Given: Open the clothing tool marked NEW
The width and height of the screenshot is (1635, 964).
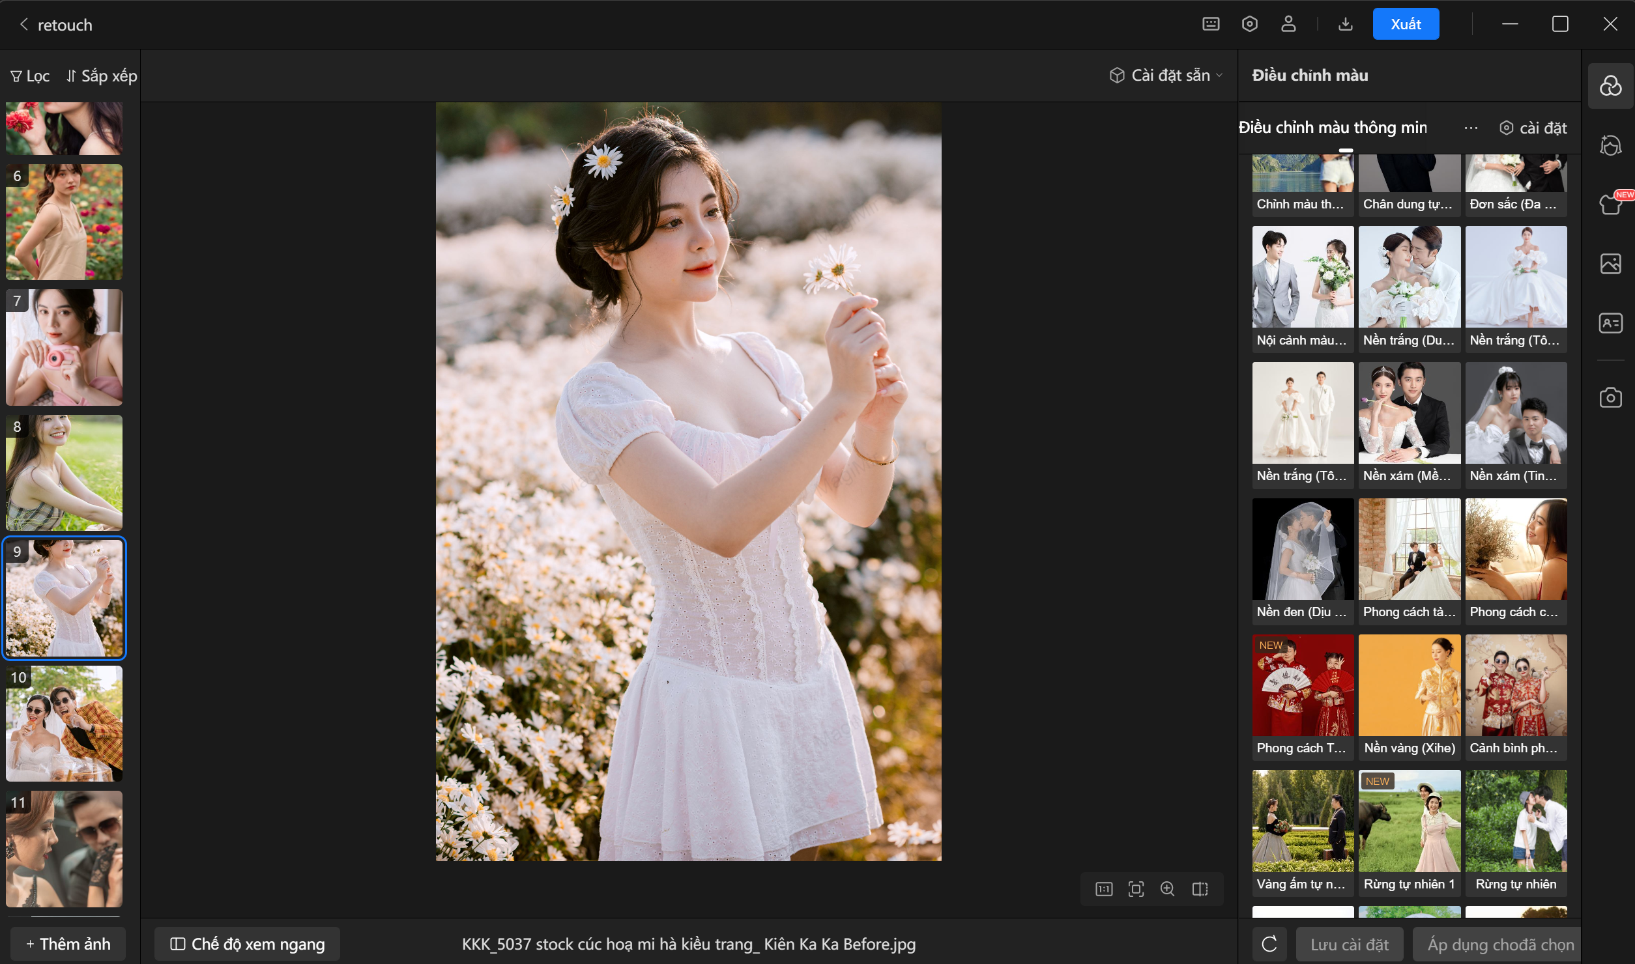Looking at the screenshot, I should point(1610,204).
